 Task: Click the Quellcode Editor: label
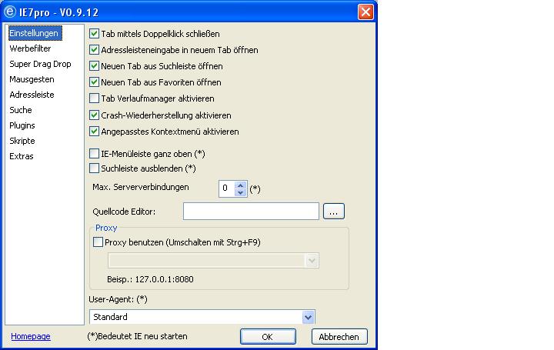click(124, 212)
